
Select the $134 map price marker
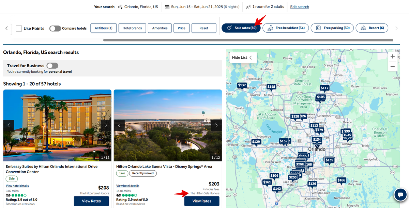[x=317, y=140]
